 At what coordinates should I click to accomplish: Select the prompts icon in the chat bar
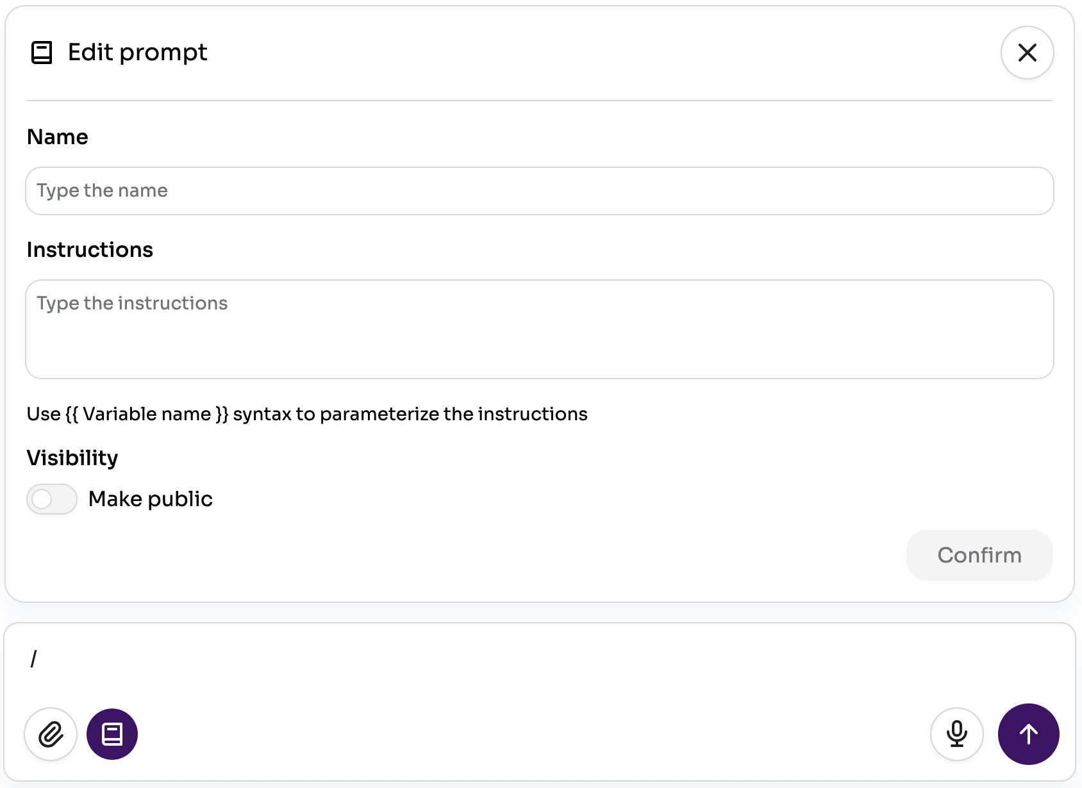coord(112,734)
